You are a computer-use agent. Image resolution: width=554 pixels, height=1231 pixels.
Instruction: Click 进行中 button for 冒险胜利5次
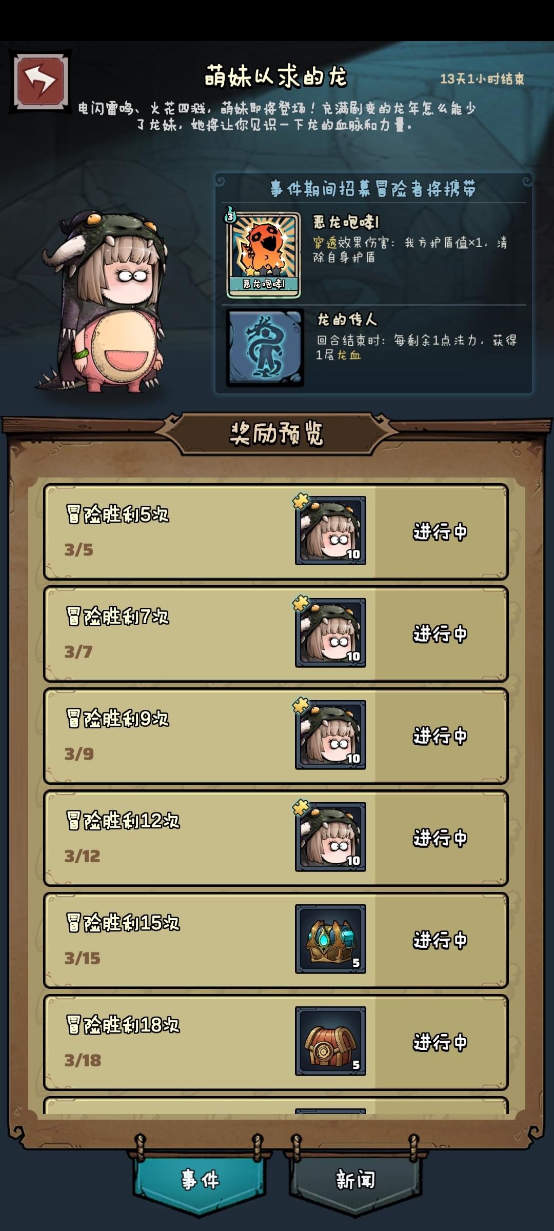click(440, 531)
